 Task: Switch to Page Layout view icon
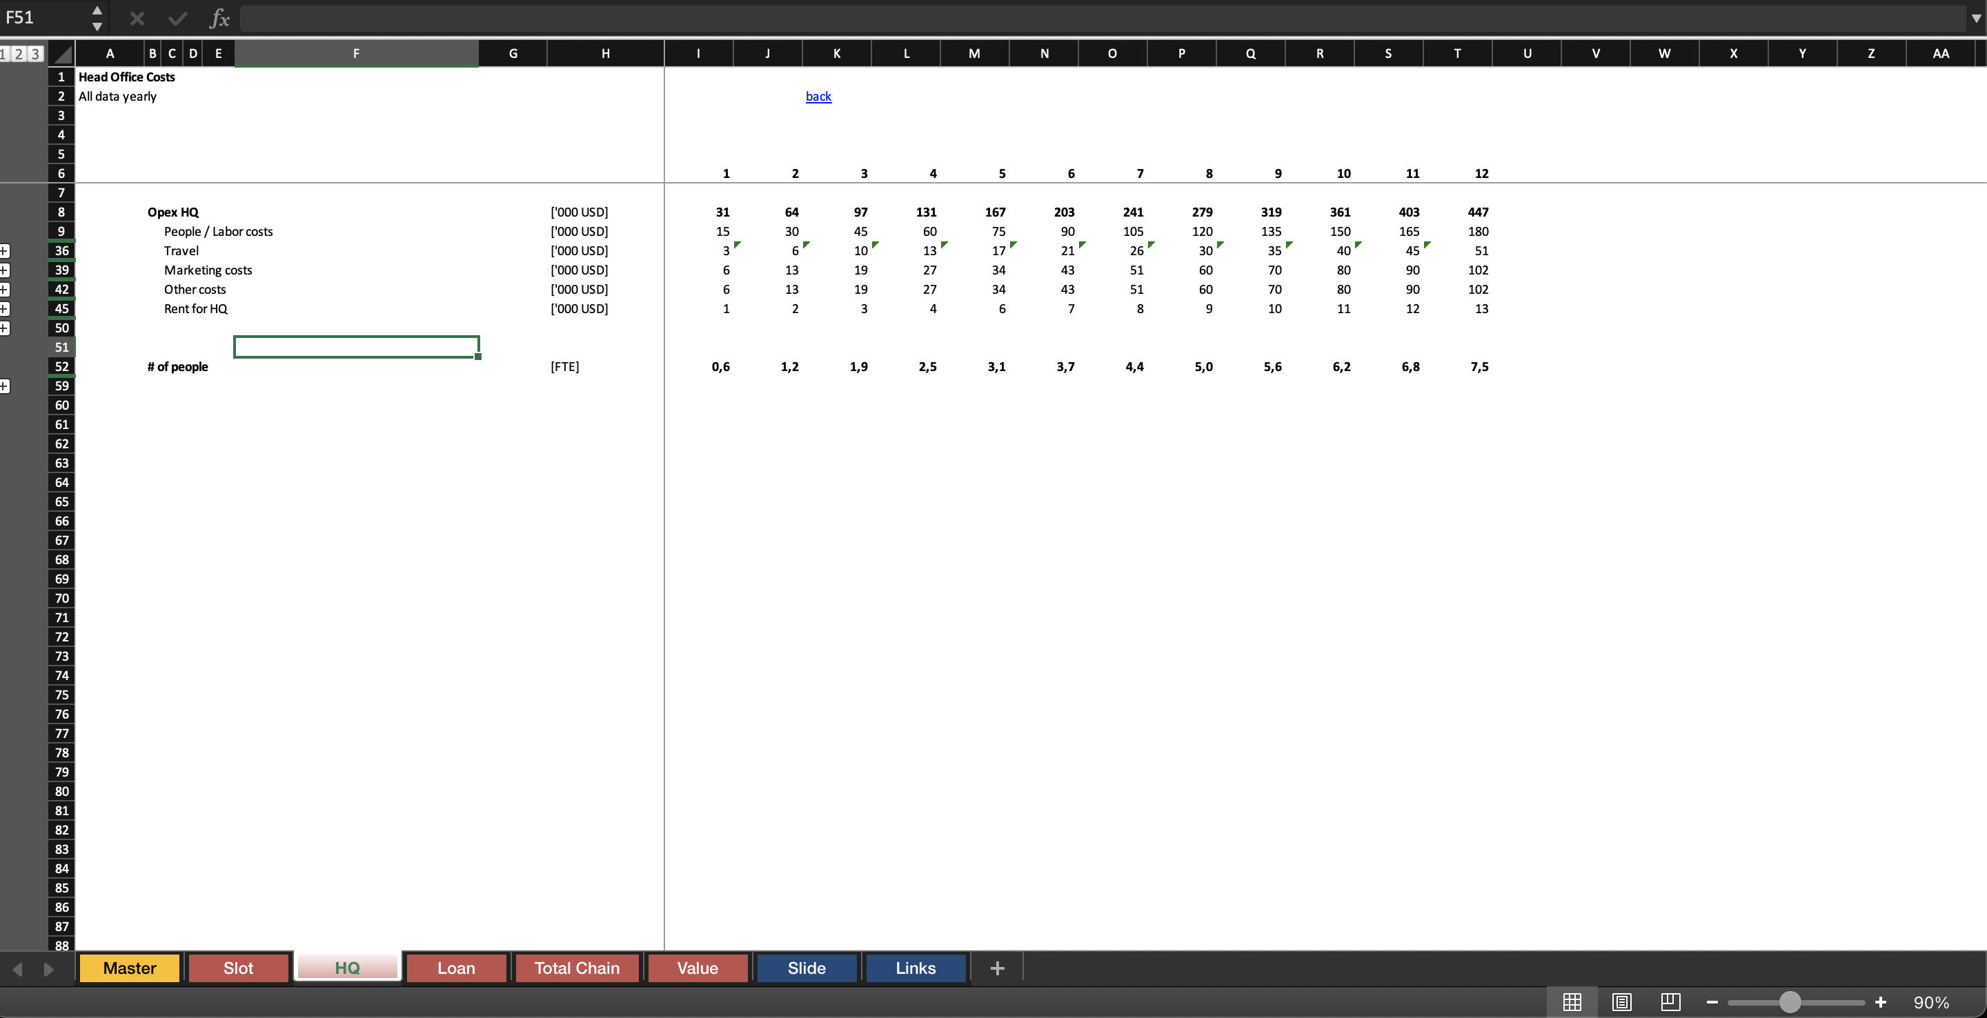[1621, 1002]
